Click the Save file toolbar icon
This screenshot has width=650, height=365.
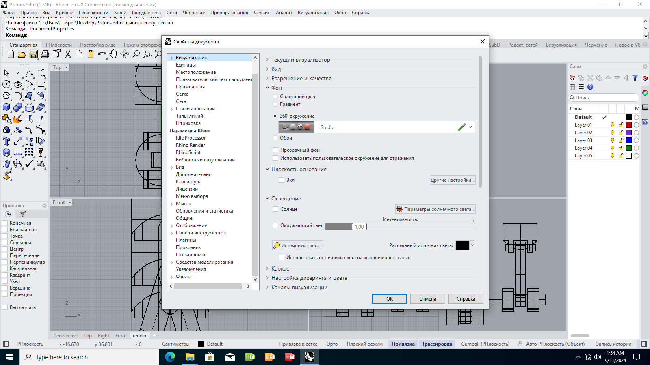34,54
